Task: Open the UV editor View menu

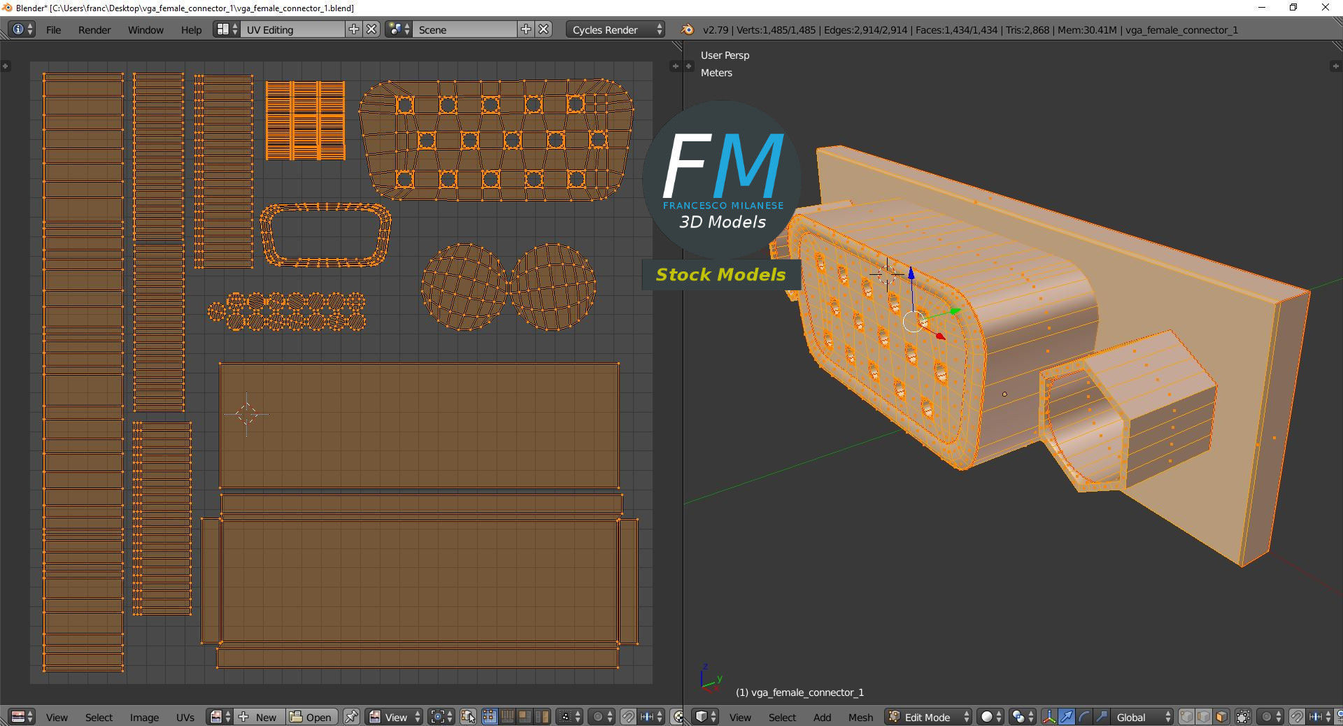Action: pos(57,718)
